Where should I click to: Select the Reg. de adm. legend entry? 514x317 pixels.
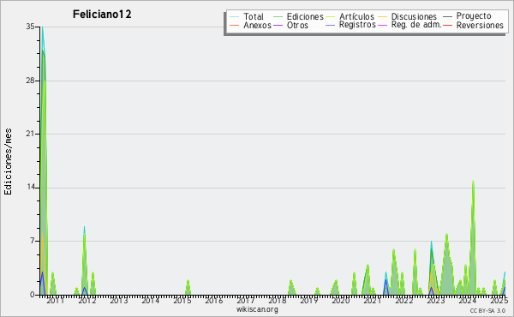pos(416,25)
